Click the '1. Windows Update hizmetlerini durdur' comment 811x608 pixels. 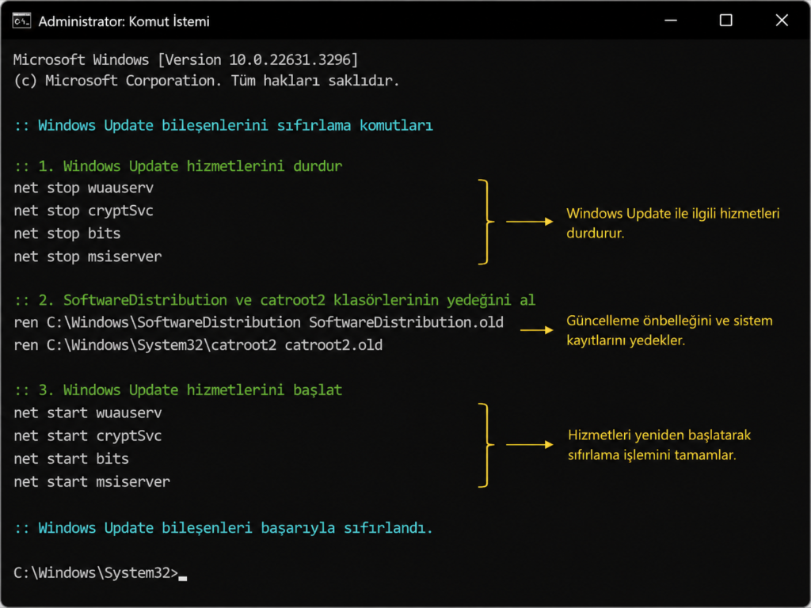click(x=178, y=166)
